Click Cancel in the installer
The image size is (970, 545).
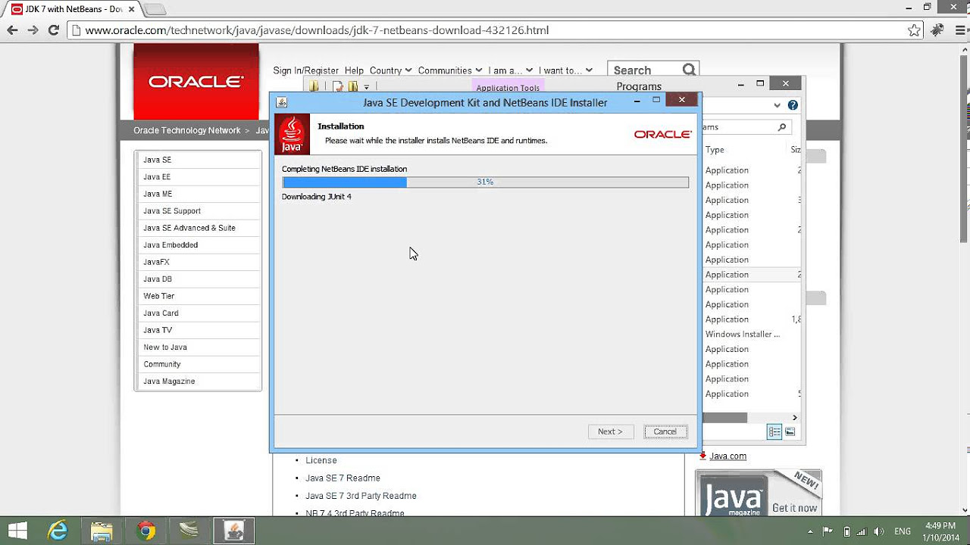tap(665, 431)
